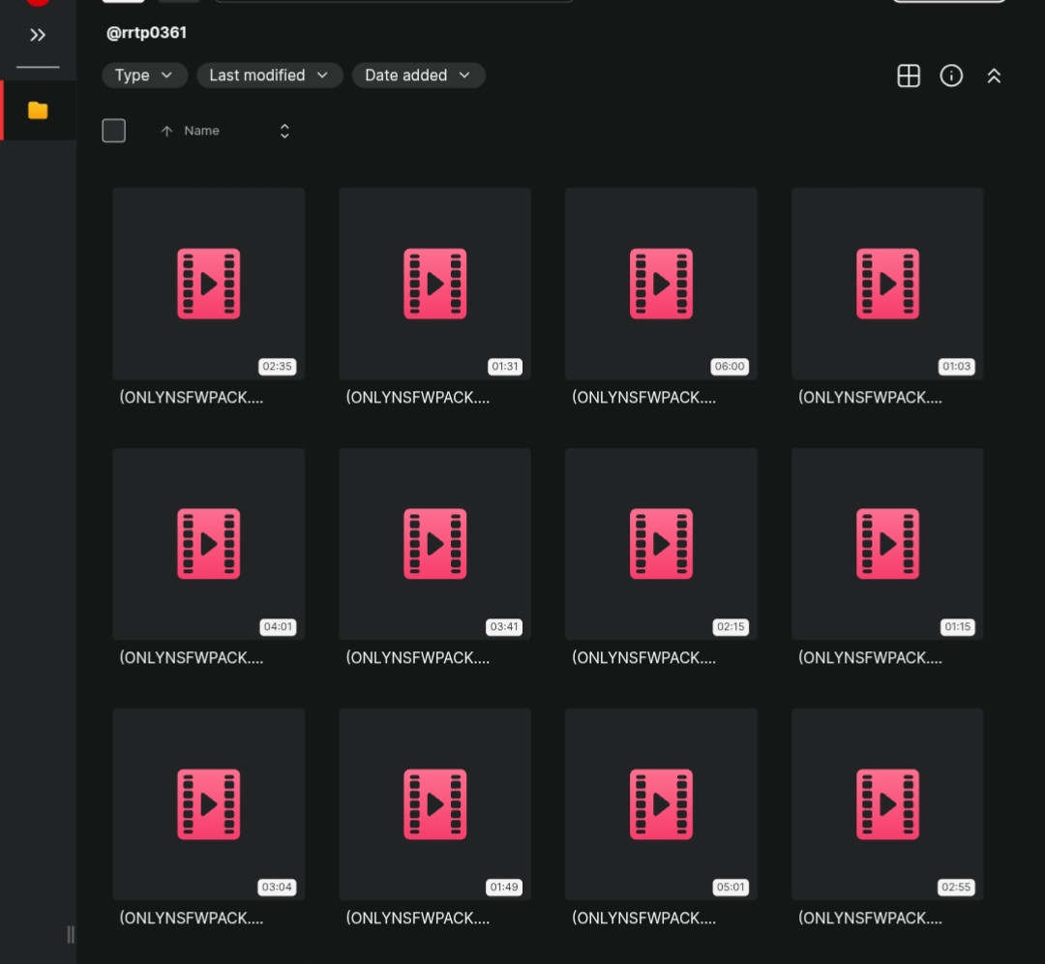
Task: Expand the sidebar with double chevron icon
Action: 38,35
